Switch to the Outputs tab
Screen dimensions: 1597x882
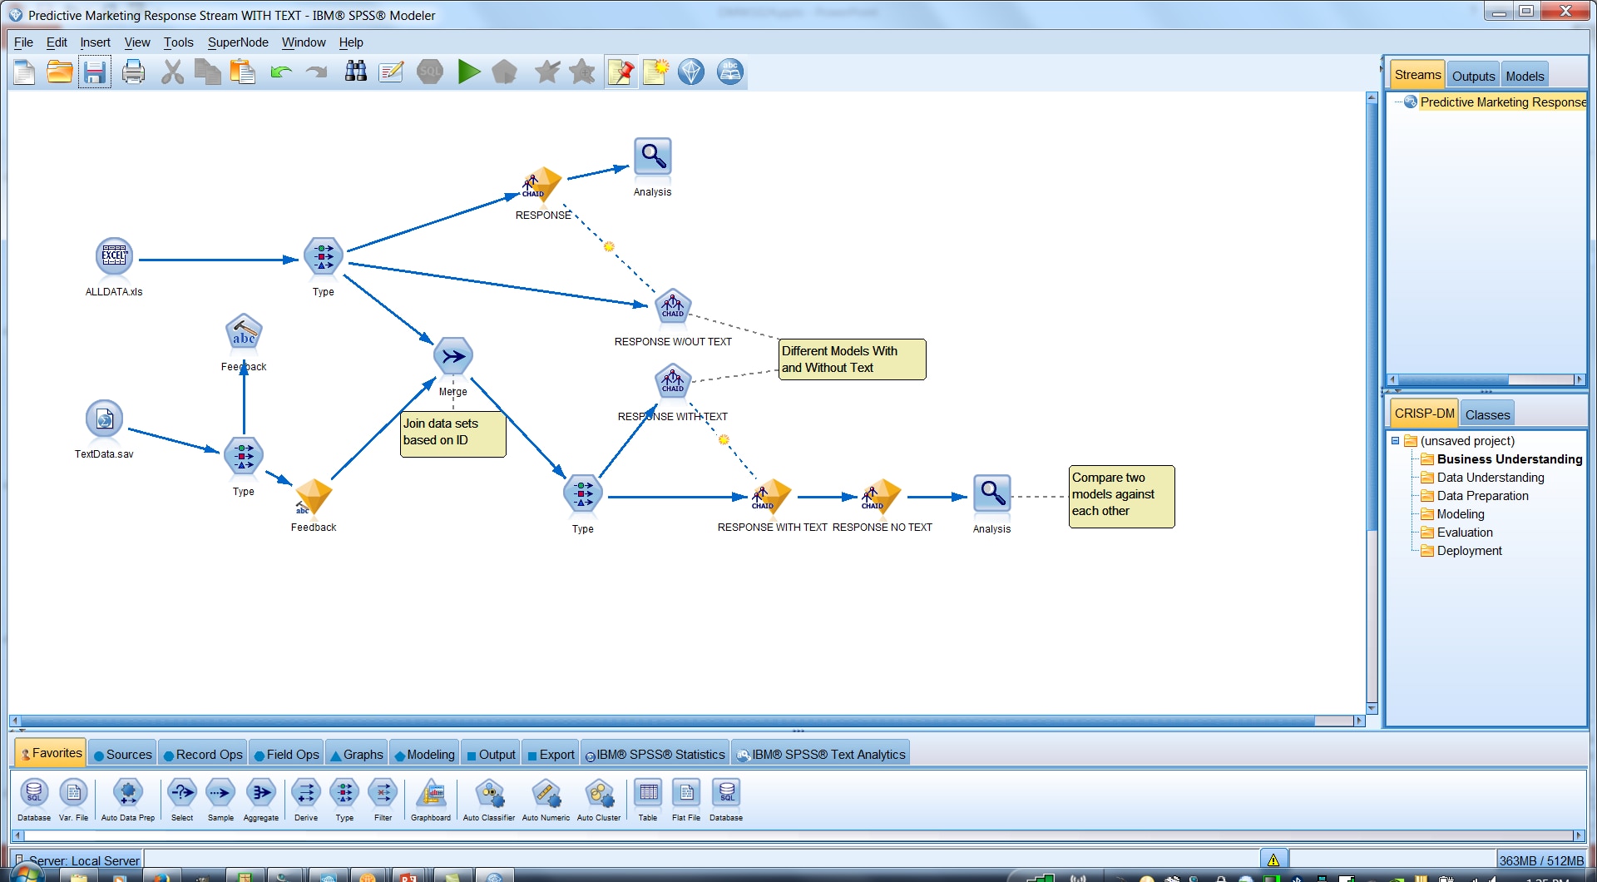coord(1472,75)
